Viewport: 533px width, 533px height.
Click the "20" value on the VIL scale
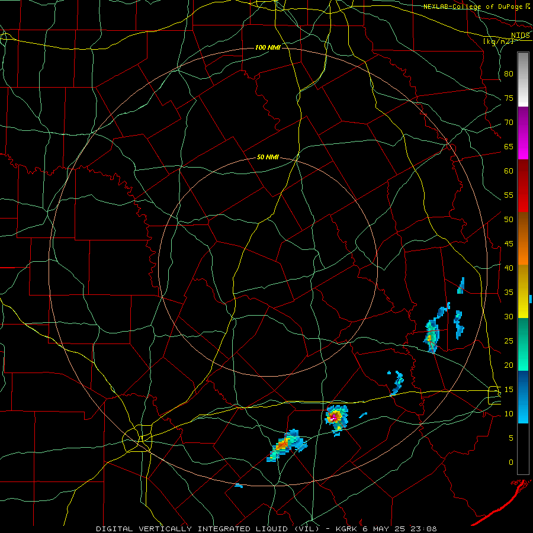(x=509, y=365)
